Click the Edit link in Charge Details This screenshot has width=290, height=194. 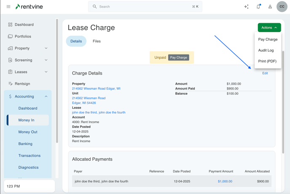(x=265, y=73)
